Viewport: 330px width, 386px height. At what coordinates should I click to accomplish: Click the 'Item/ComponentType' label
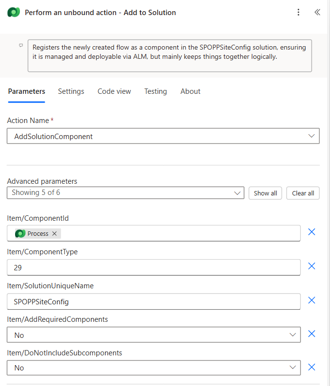(42, 252)
